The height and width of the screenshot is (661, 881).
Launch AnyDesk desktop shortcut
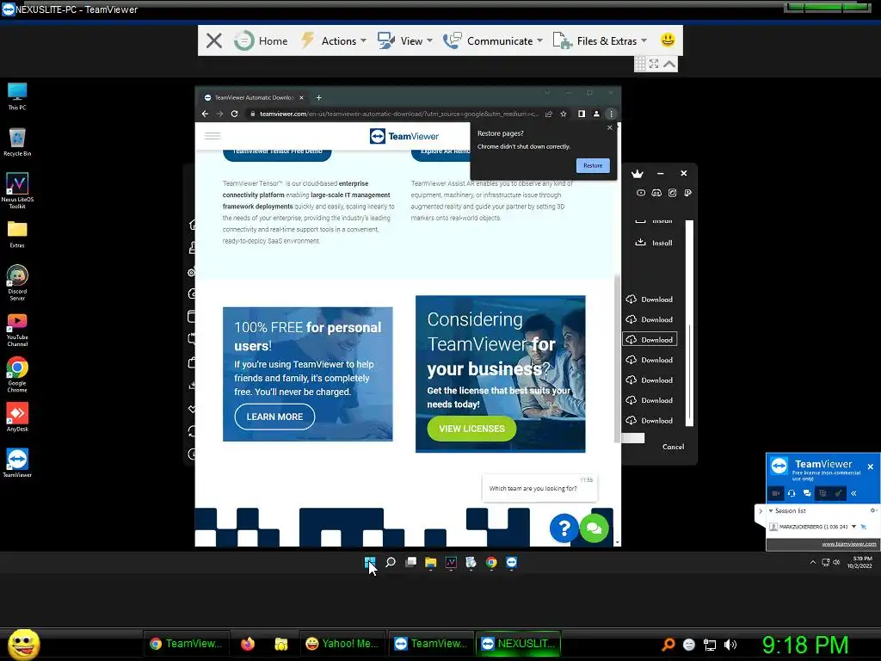[x=17, y=417]
